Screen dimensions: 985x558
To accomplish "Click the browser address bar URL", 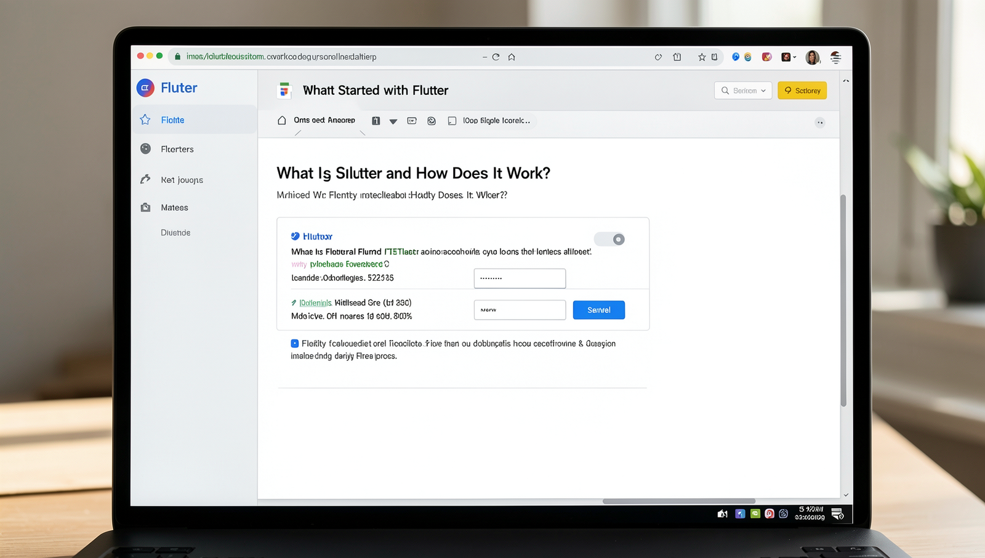I will point(281,57).
